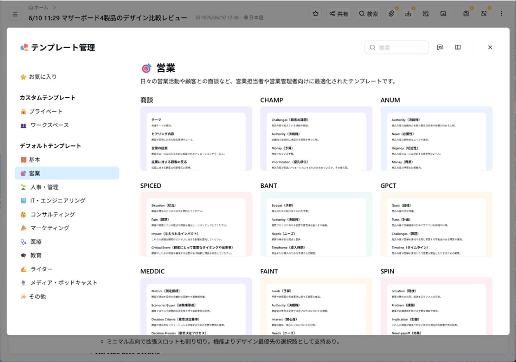Screen dimensions: 516x362
Task: Click the download icon in the top toolbar
Action: pos(408,14)
